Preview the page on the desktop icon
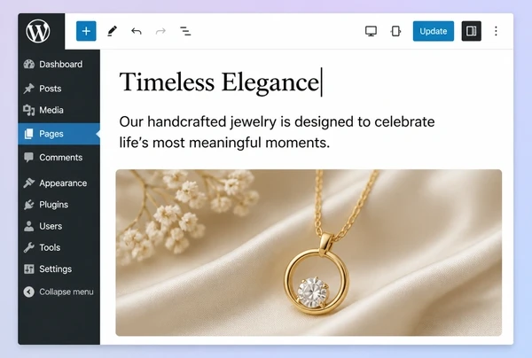Screen dimensions: 532x358 pos(371,31)
